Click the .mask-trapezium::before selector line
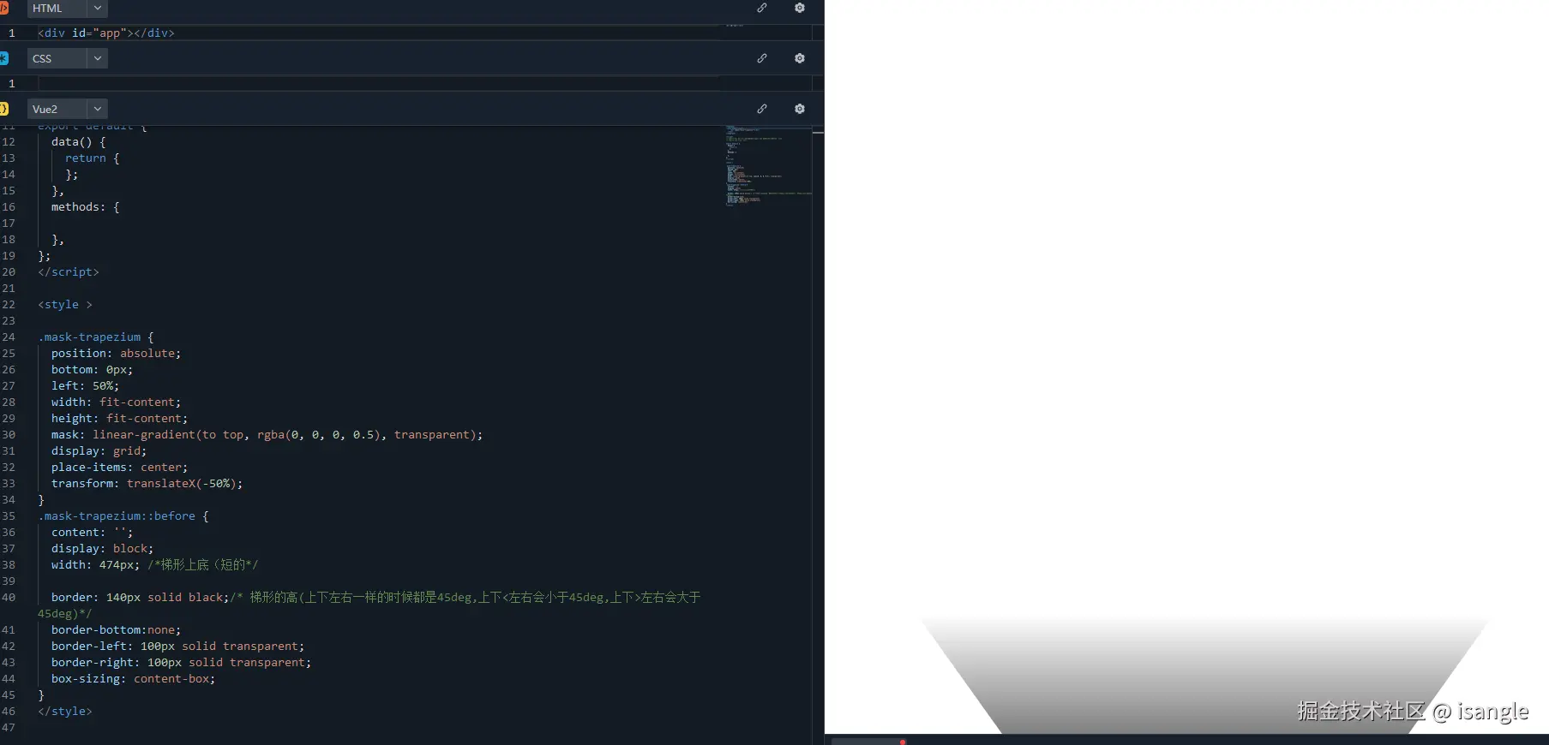 tap(123, 516)
